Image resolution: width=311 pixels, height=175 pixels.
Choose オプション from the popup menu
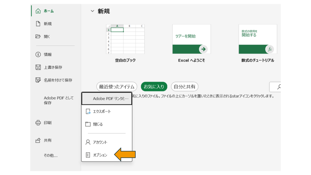pyautogui.click(x=100, y=155)
